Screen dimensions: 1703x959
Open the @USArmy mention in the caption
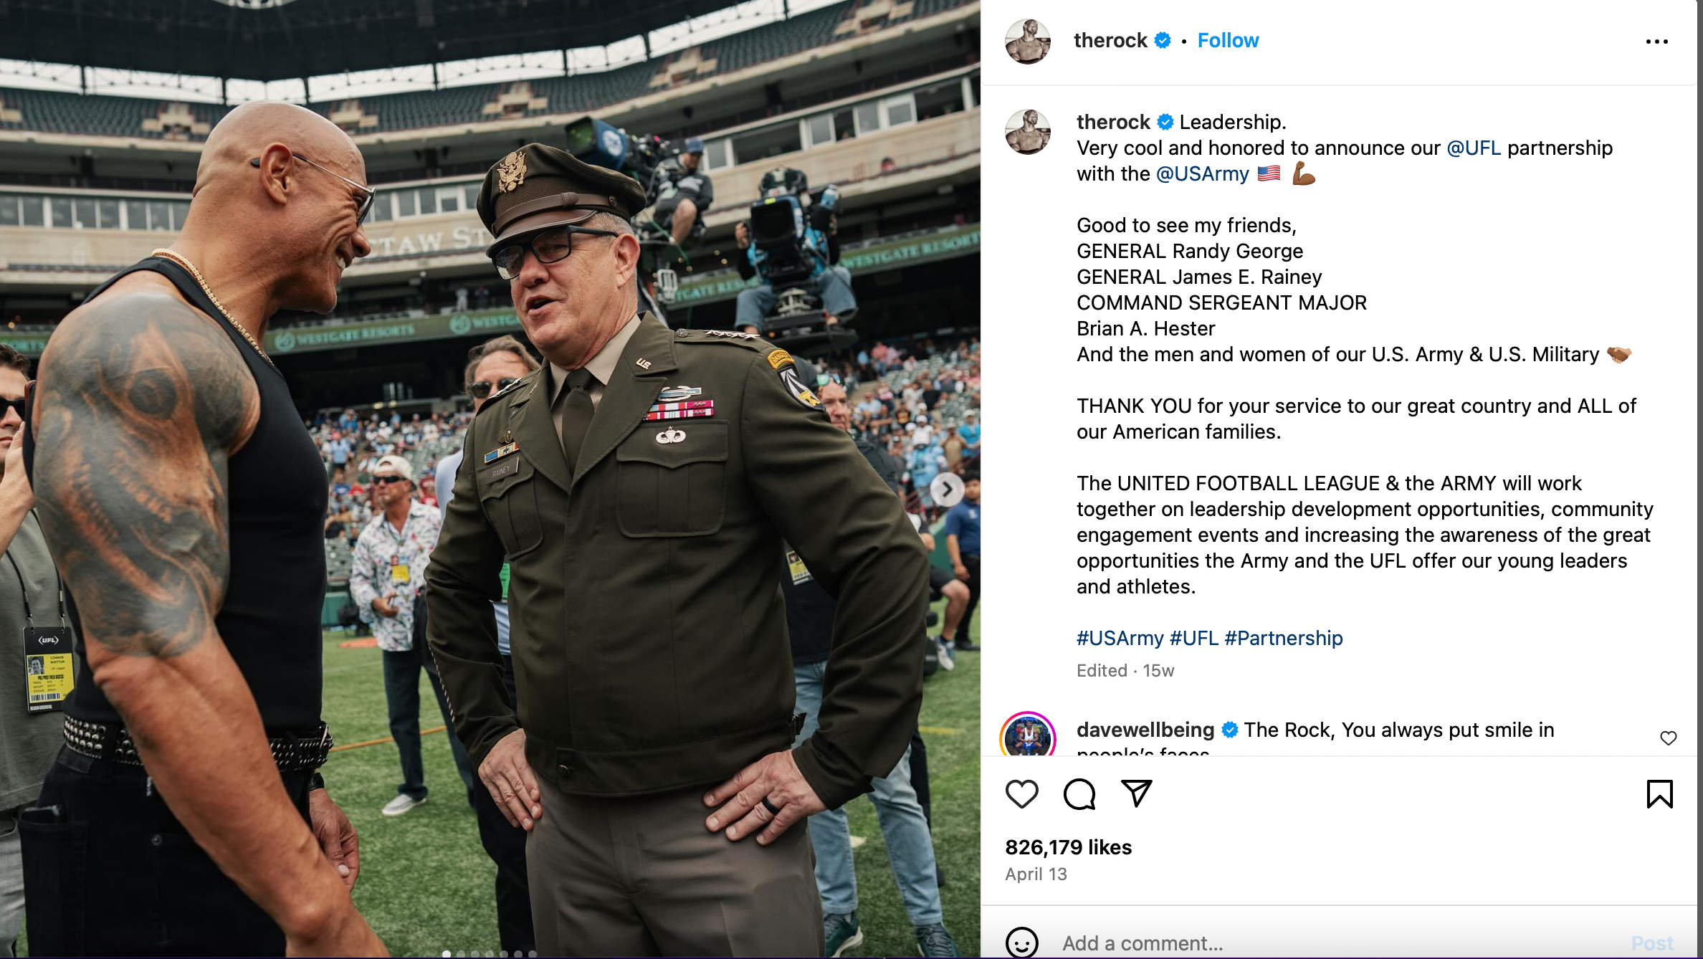[1204, 173]
